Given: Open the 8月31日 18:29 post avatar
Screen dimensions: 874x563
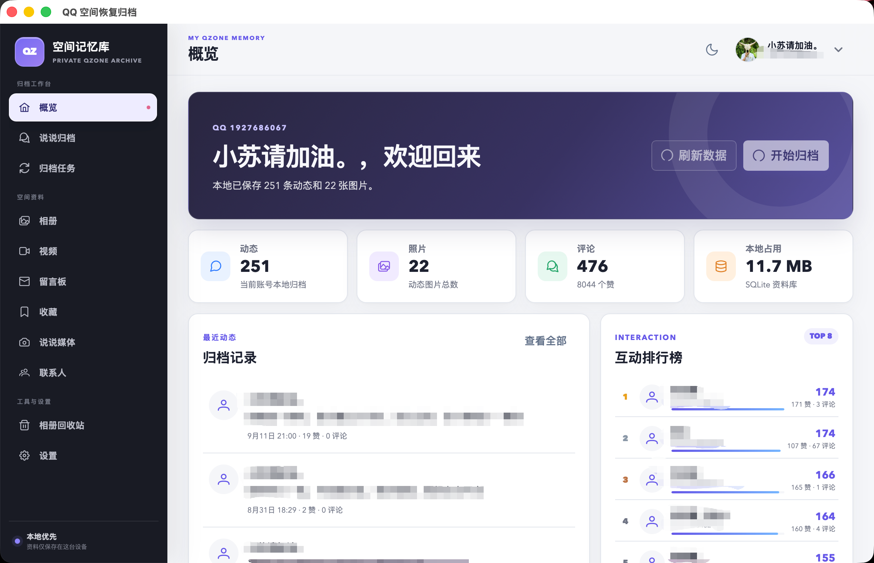Looking at the screenshot, I should pyautogui.click(x=224, y=479).
